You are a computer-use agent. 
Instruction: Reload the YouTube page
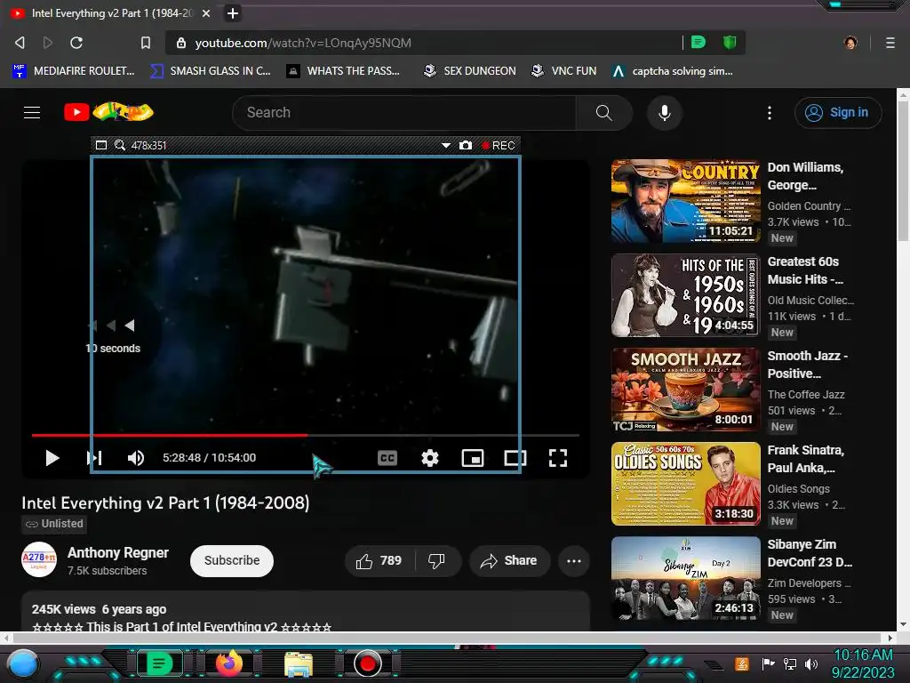(76, 43)
